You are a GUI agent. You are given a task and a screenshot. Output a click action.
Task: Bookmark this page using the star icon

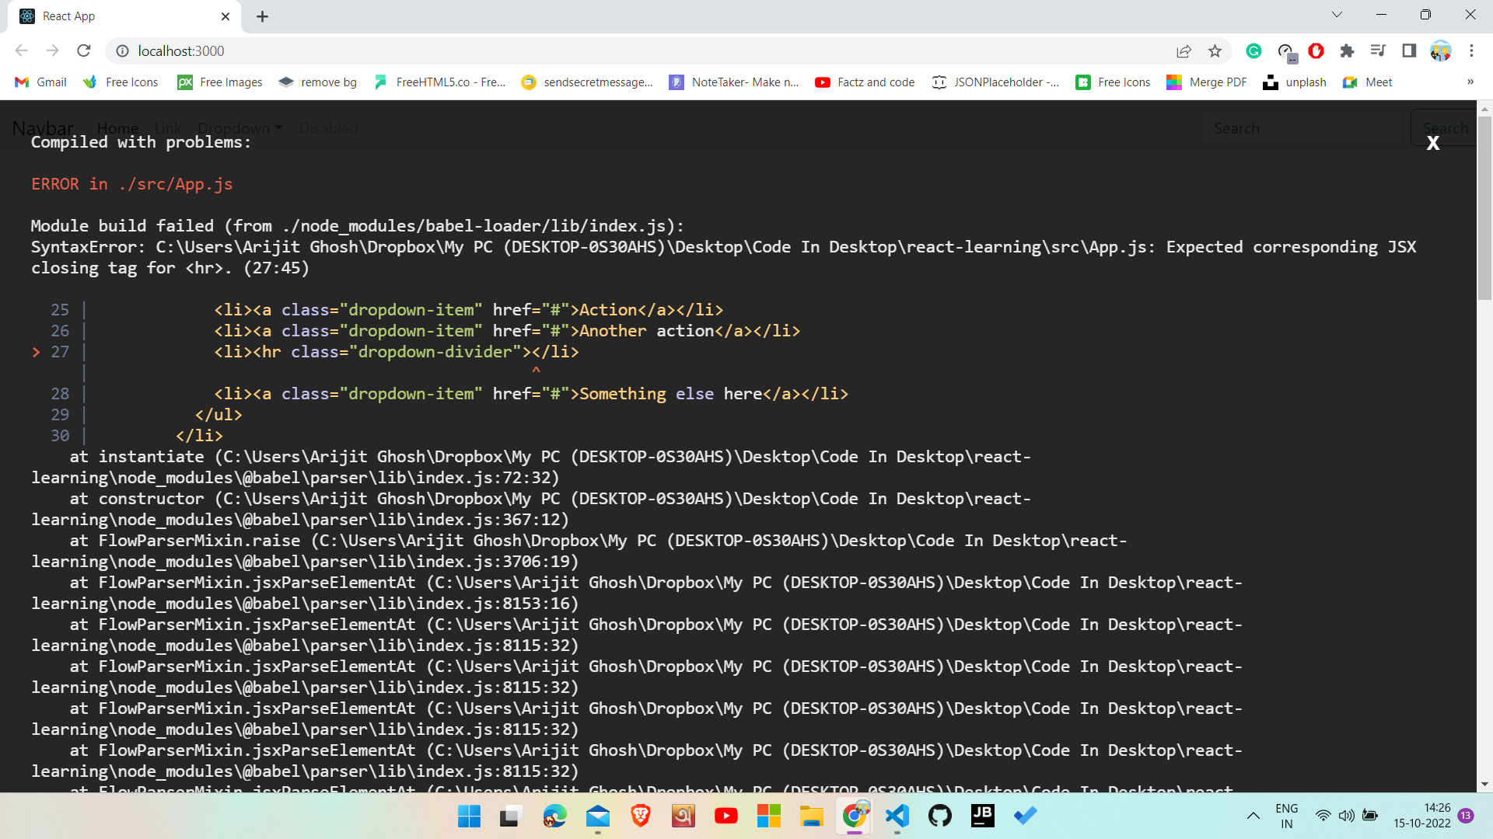point(1215,51)
